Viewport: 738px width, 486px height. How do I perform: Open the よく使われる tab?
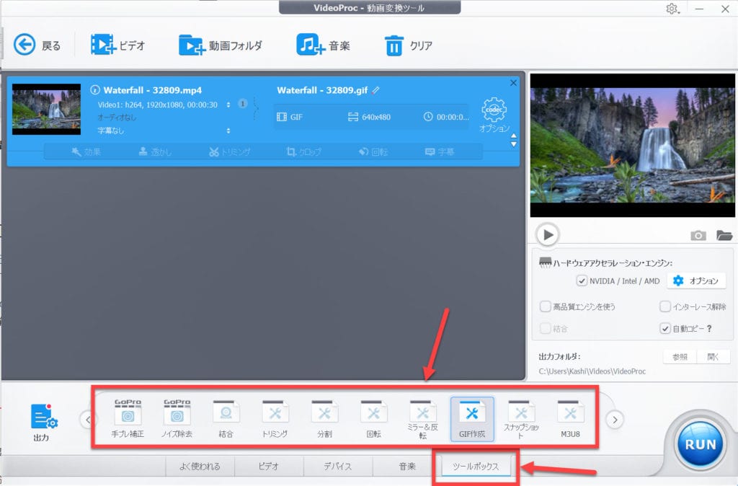click(200, 466)
